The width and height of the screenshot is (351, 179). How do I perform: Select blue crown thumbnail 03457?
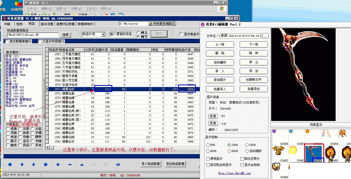click(296, 137)
